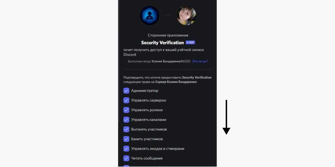Disable the Управлять ролями permission
This screenshot has height=167, width=335.
[126, 110]
